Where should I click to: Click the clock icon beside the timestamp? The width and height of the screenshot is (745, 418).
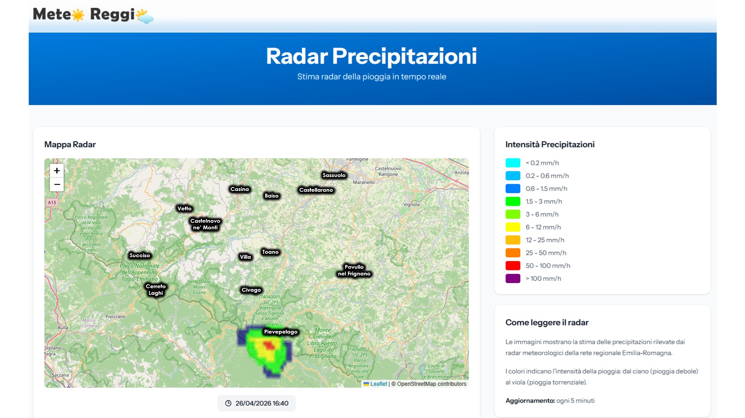[228, 403]
